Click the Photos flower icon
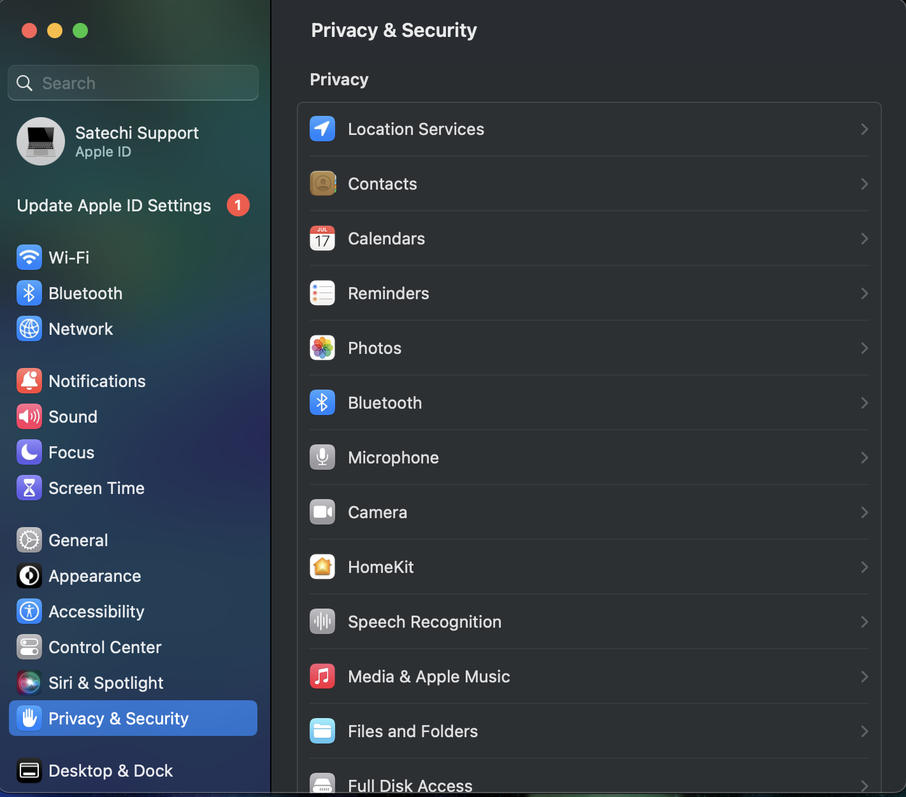906x797 pixels. (322, 348)
